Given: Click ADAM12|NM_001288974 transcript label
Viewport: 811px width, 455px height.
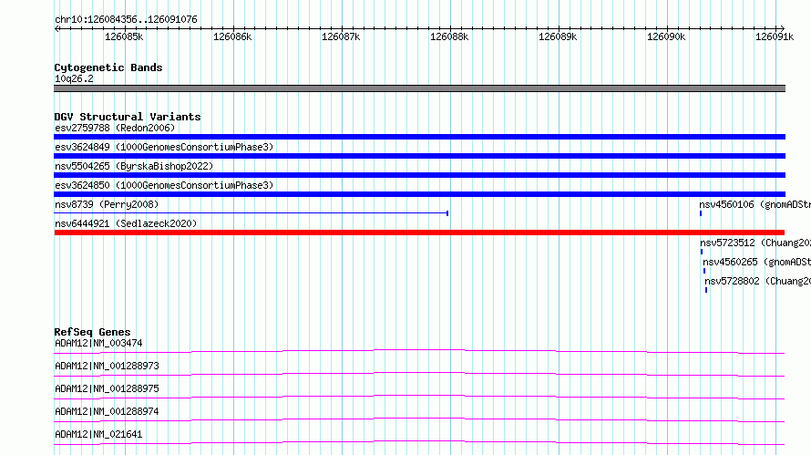Looking at the screenshot, I should click(x=107, y=411).
